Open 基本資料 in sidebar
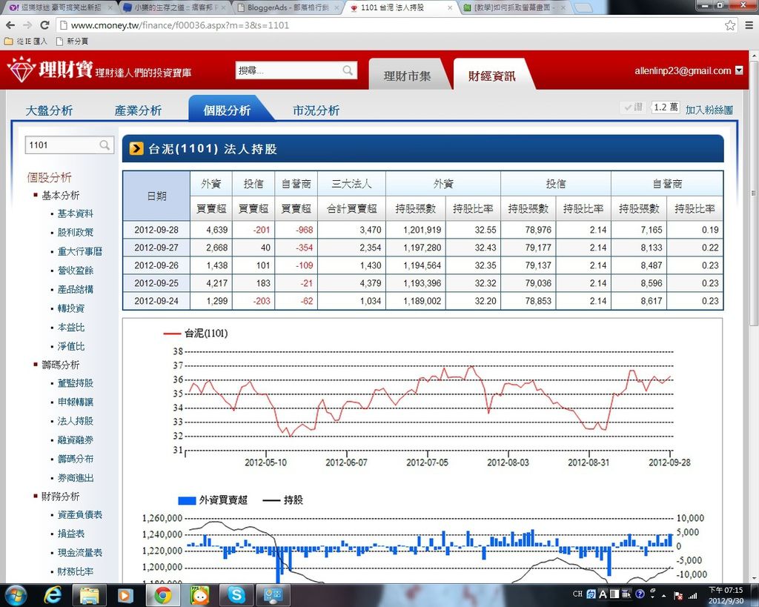 (x=75, y=213)
